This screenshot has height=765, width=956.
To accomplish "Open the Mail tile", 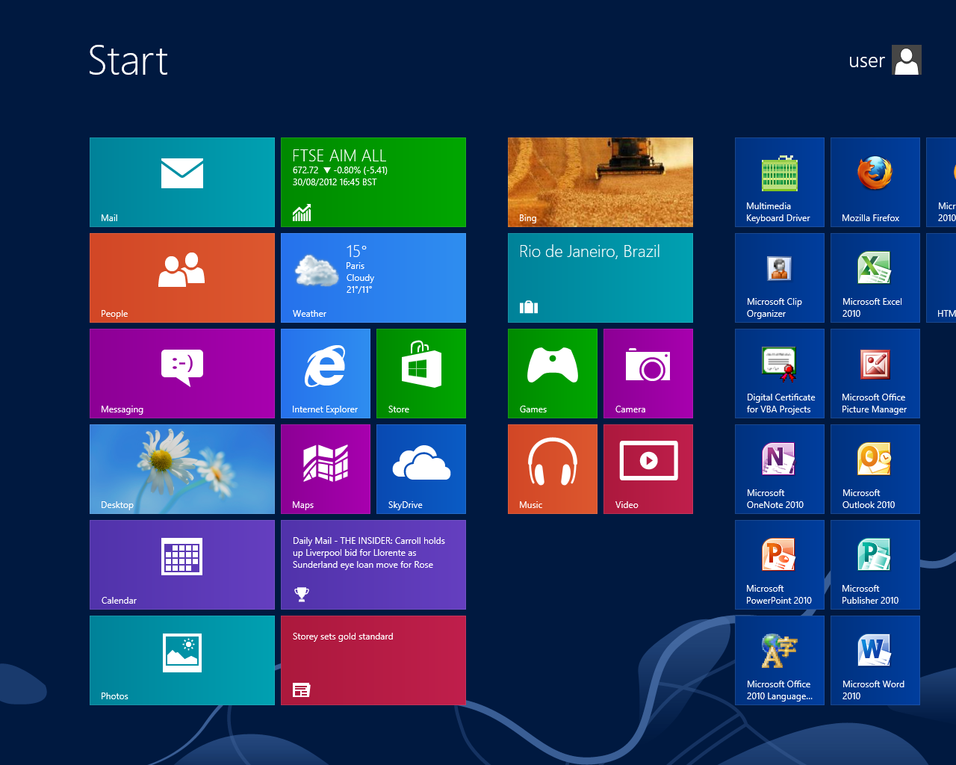I will point(182,182).
